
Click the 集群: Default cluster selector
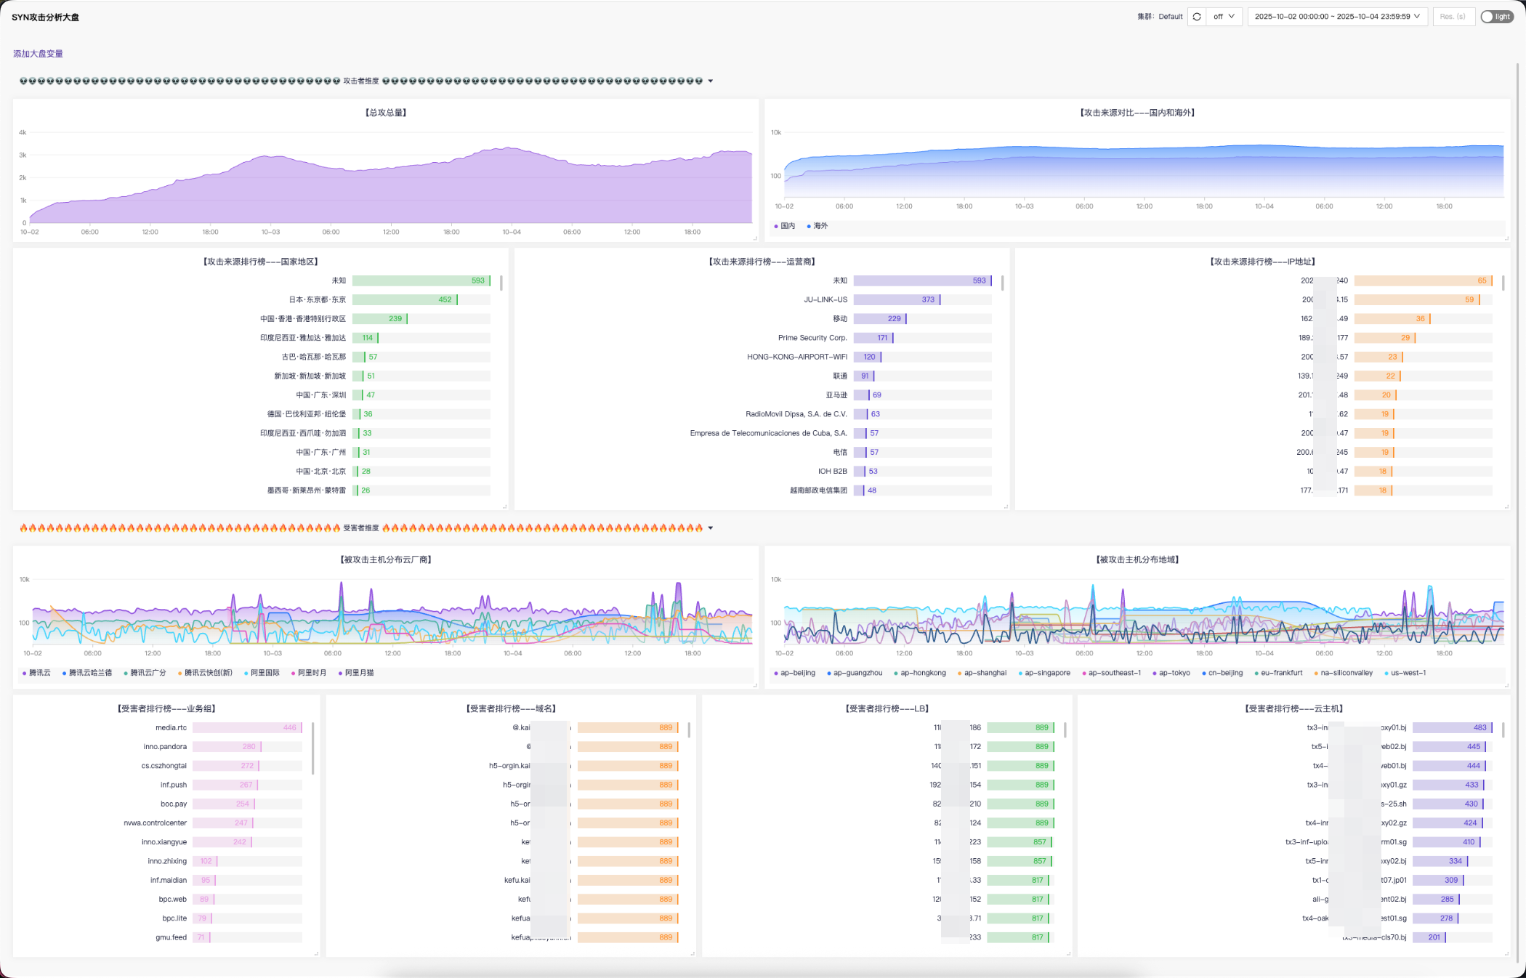(x=1160, y=17)
